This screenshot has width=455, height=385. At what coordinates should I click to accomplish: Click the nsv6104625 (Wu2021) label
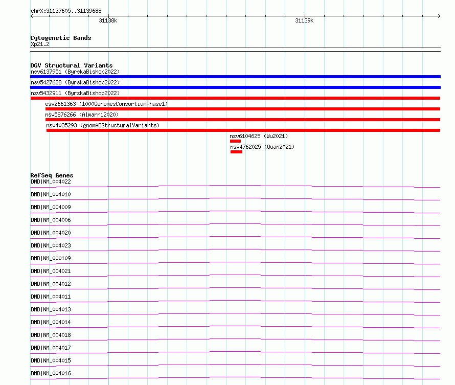coord(259,136)
